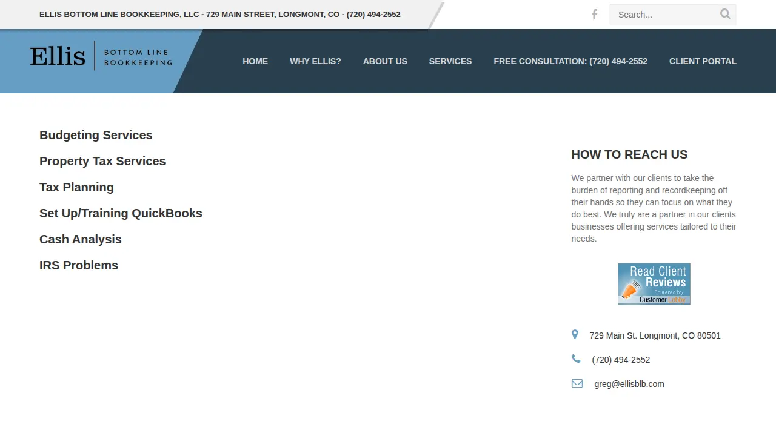This screenshot has height=436, width=776.
Task: Click the top bar company address text
Action: [220, 14]
